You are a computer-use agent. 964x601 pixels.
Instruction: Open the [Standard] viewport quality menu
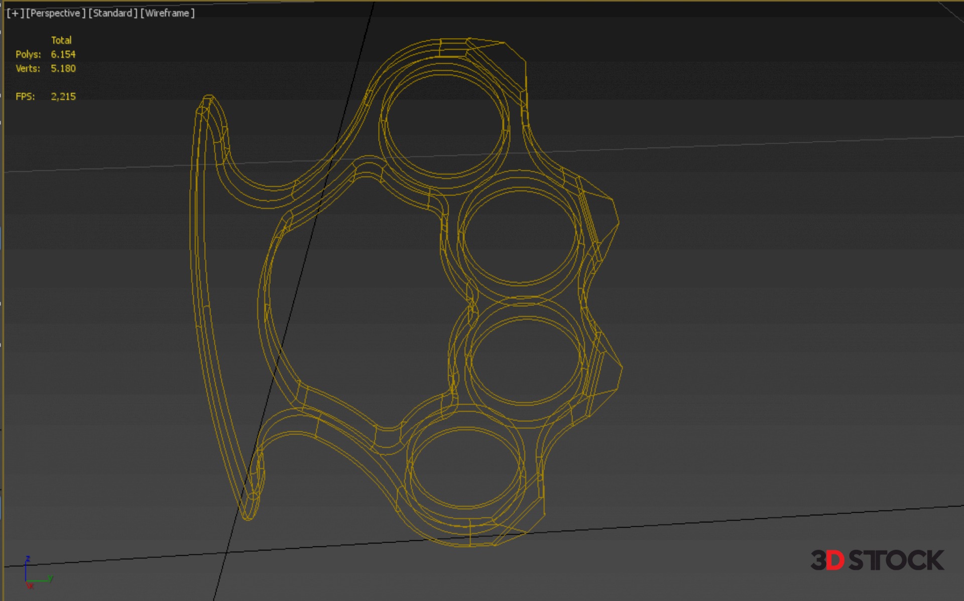tap(112, 13)
